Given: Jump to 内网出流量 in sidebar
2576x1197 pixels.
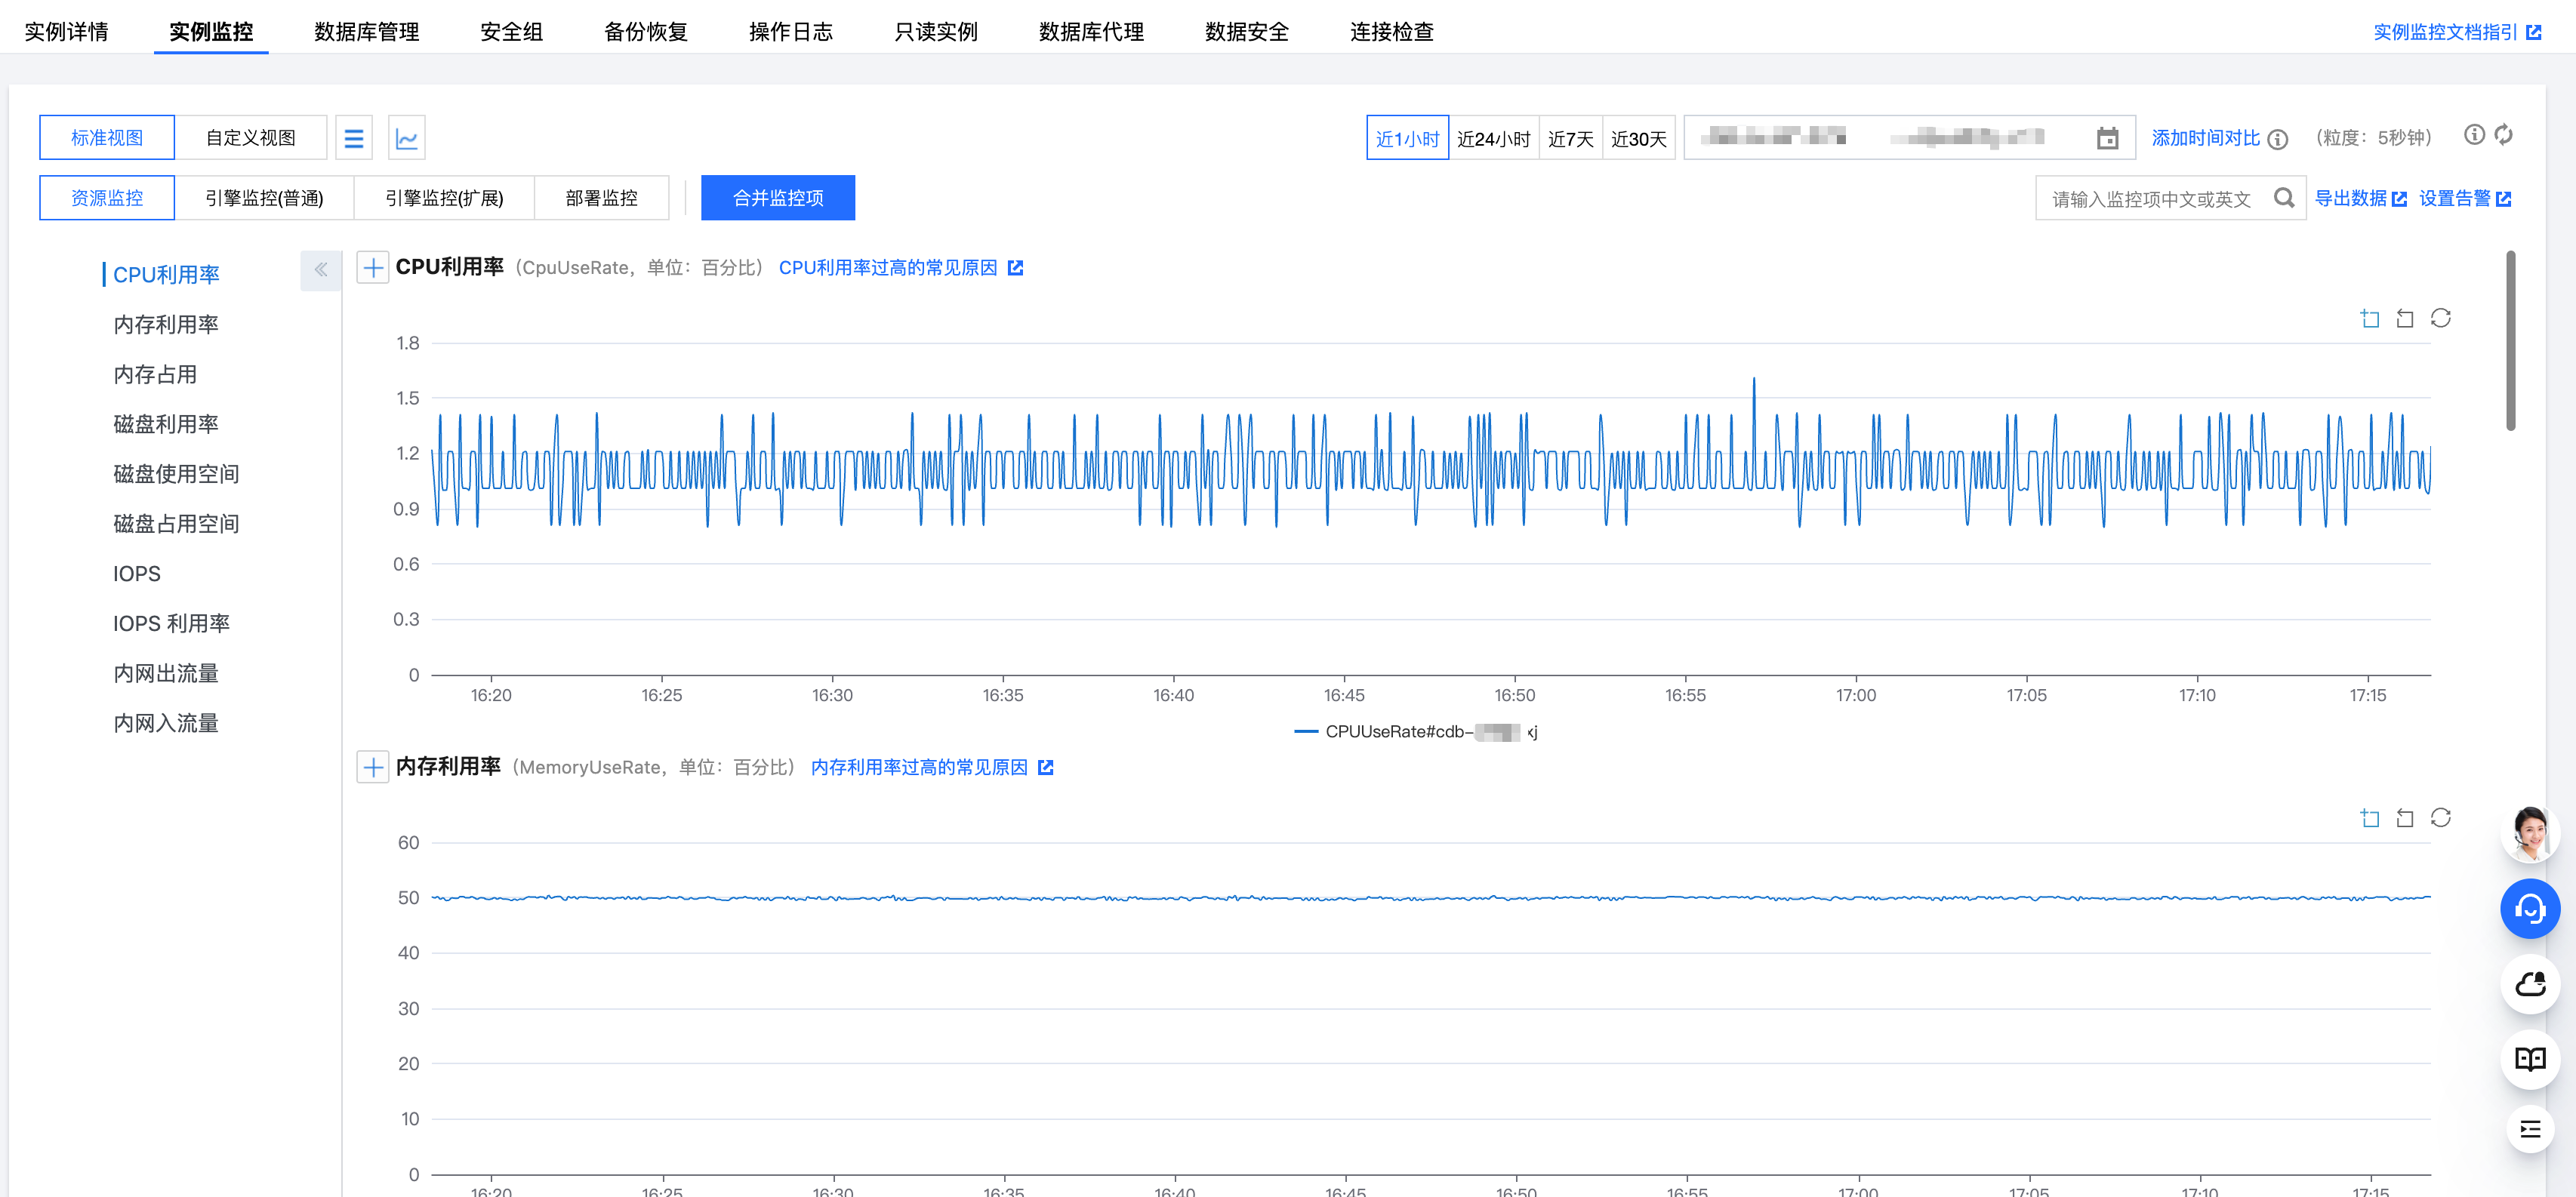Looking at the screenshot, I should tap(165, 673).
